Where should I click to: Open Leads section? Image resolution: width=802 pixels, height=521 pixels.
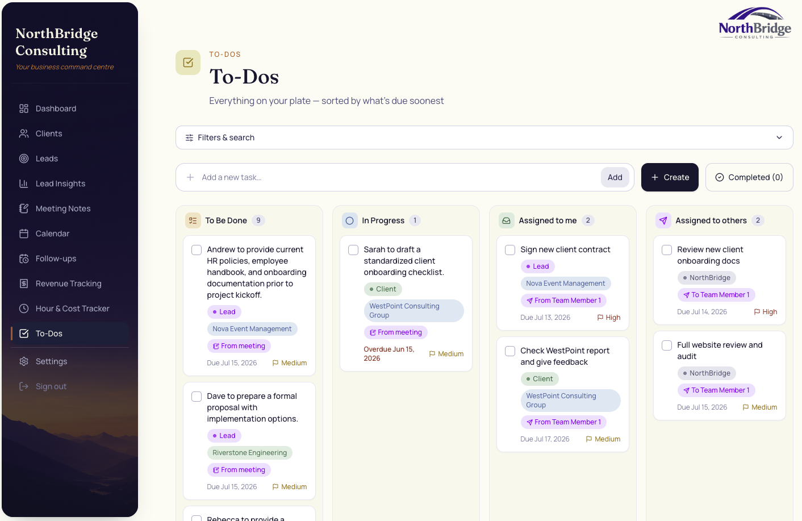(x=70, y=159)
